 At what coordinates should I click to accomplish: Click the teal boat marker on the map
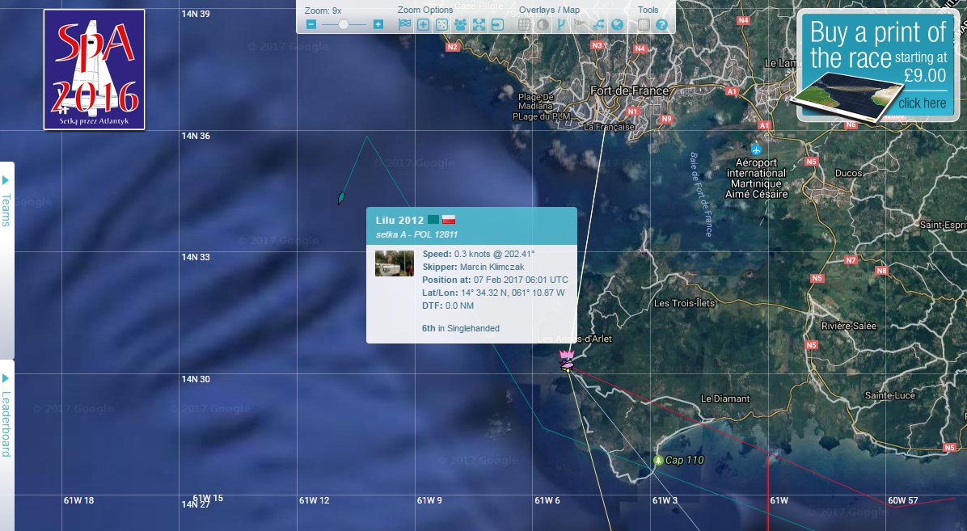click(341, 198)
